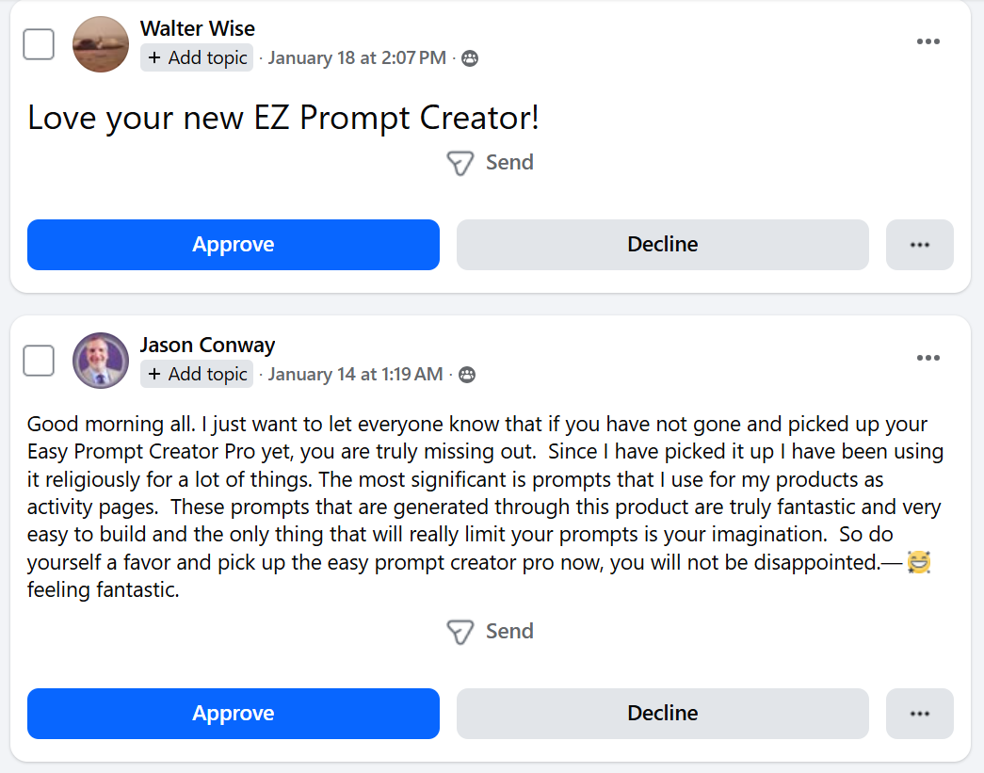Decline Jason Conway's pending post

[663, 714]
